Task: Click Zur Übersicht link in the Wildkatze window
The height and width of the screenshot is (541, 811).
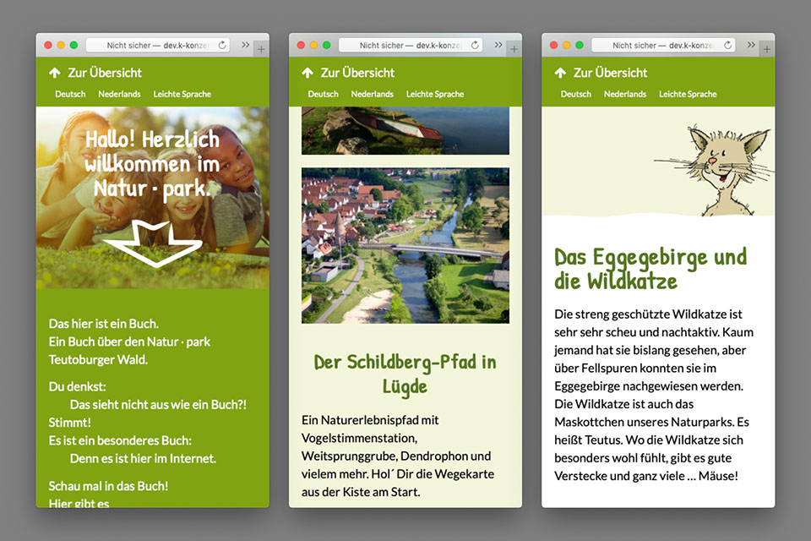Action: coord(610,73)
